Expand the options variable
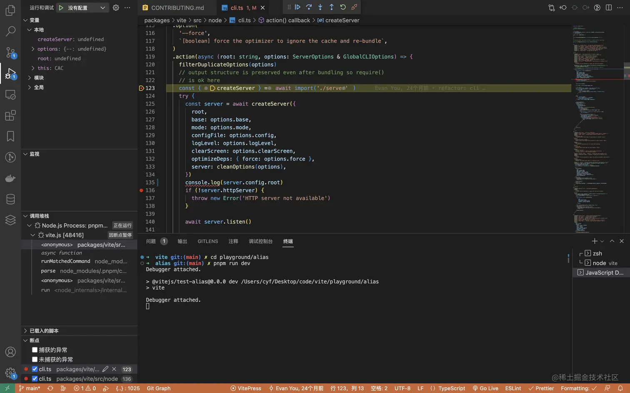 (x=33, y=49)
